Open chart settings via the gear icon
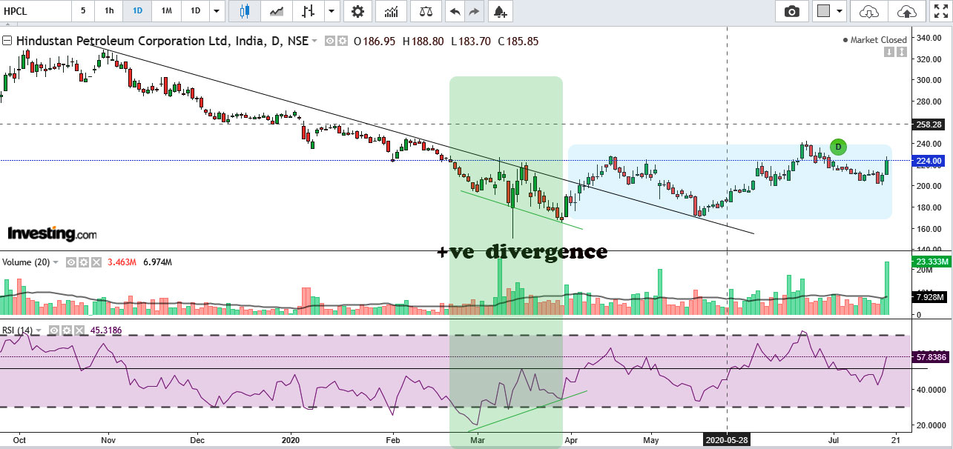Viewport: 953px width, 449px height. click(358, 11)
